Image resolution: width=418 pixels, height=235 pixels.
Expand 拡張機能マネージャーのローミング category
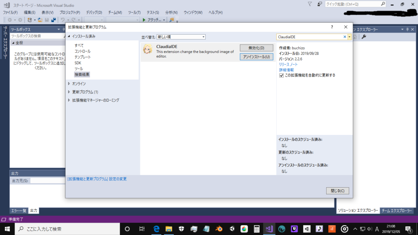tap(69, 100)
